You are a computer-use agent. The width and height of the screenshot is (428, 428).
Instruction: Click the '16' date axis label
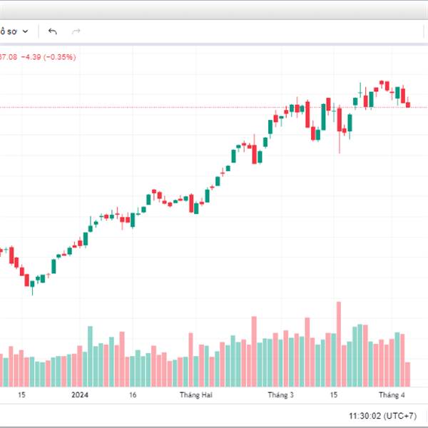coord(133,395)
